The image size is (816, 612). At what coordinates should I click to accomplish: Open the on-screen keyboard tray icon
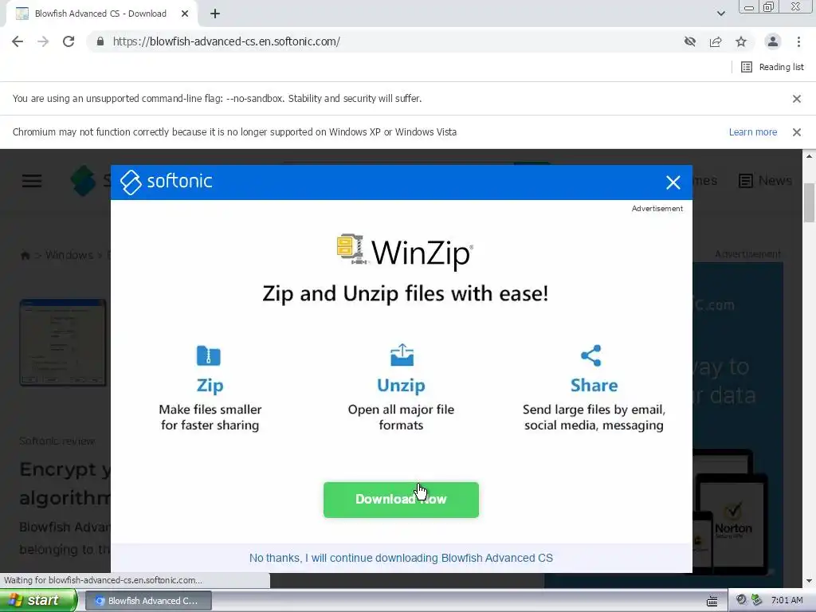(712, 601)
